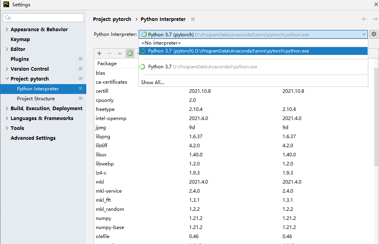Open Project Structure settings
This screenshot has height=244, width=379.
(x=36, y=99)
